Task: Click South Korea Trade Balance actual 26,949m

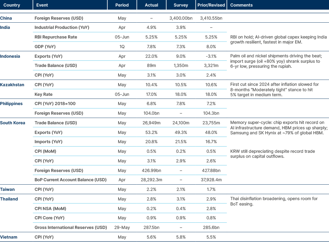Action: (x=151, y=123)
